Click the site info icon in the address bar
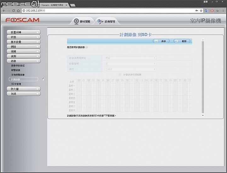 tap(24, 11)
